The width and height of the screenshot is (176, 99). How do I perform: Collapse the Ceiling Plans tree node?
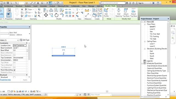(145, 42)
